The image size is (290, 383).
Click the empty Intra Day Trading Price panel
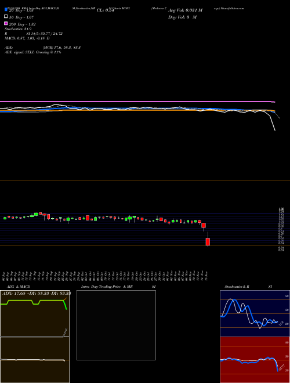(x=116, y=325)
